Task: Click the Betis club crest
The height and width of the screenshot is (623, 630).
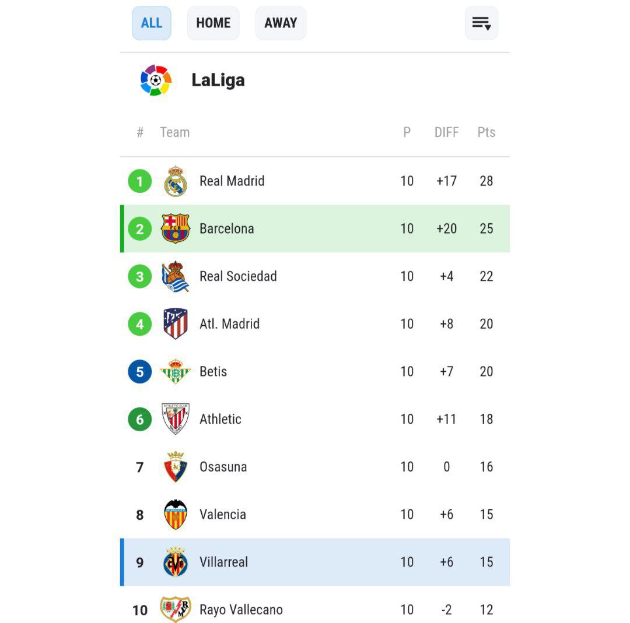Action: tap(176, 371)
